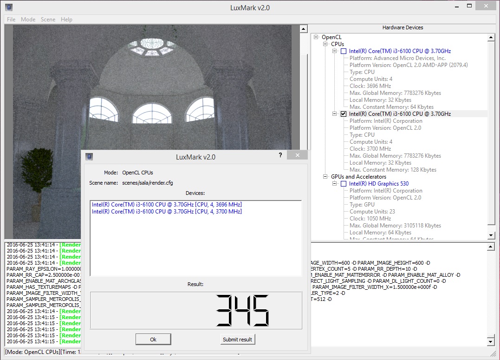The image size is (500, 360).
Task: Click the Hardware Devices panel header
Action: pos(403,27)
